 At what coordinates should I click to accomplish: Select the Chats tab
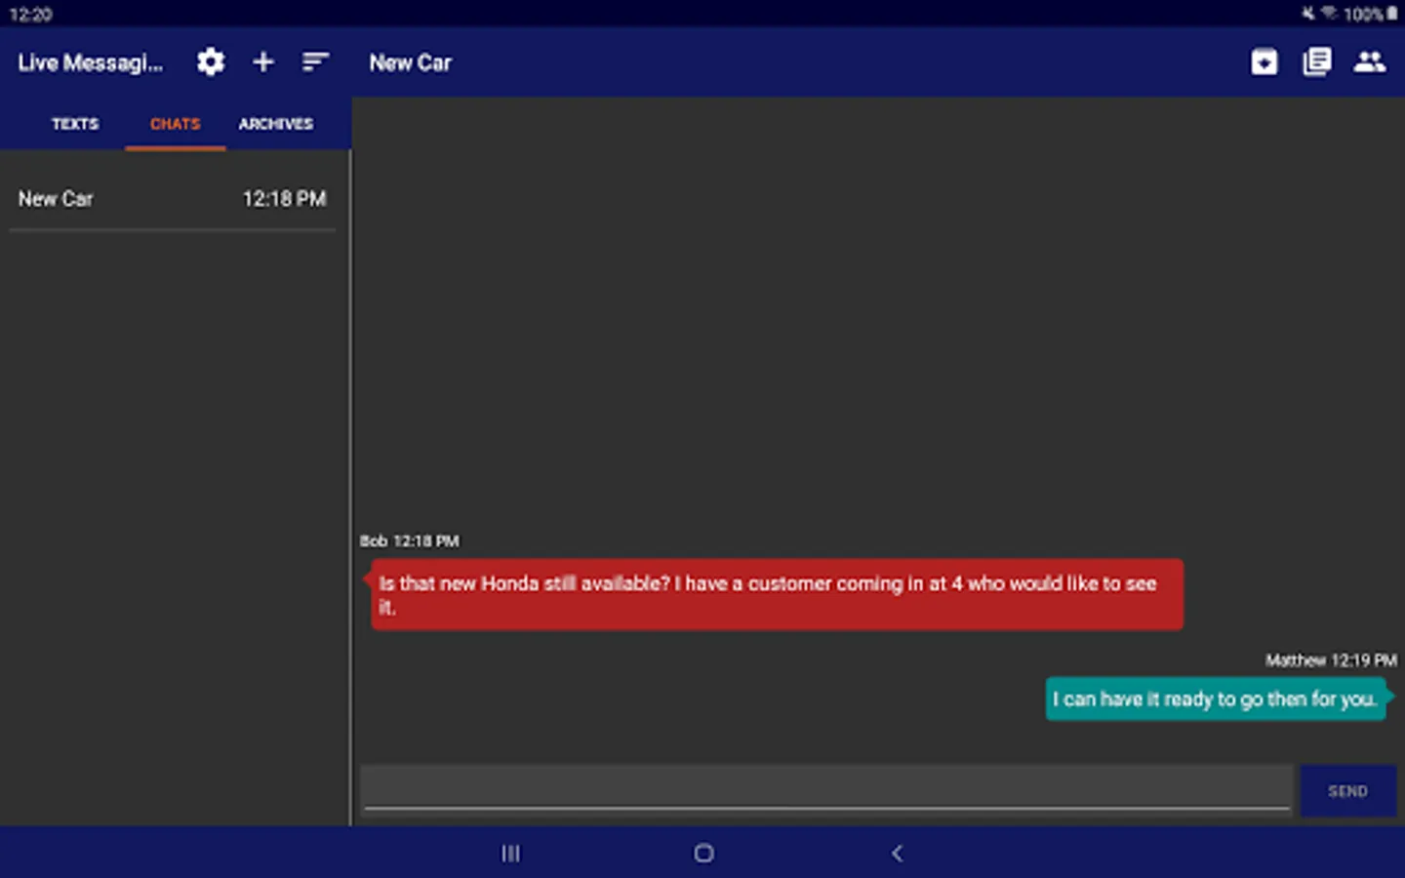(x=176, y=124)
